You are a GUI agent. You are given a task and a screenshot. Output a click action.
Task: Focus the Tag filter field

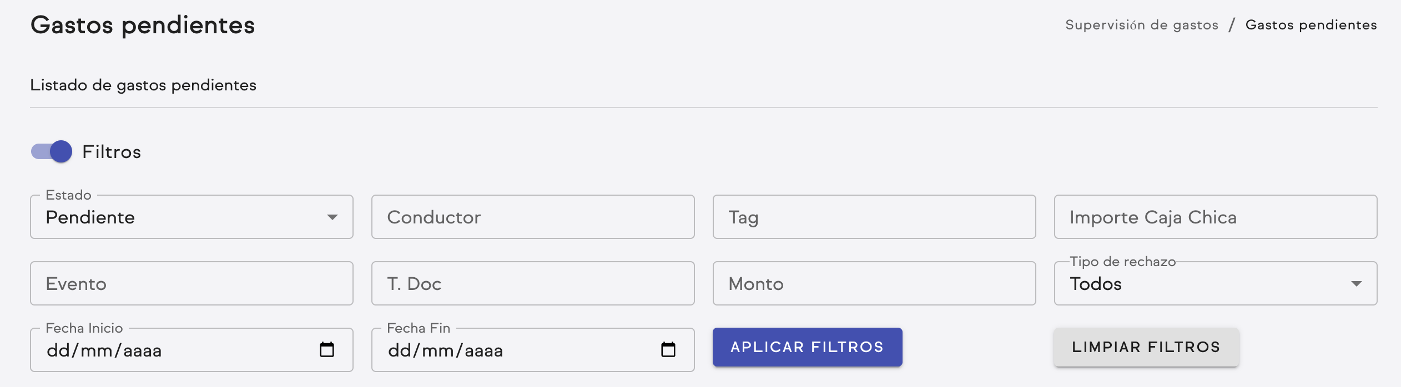pos(874,217)
